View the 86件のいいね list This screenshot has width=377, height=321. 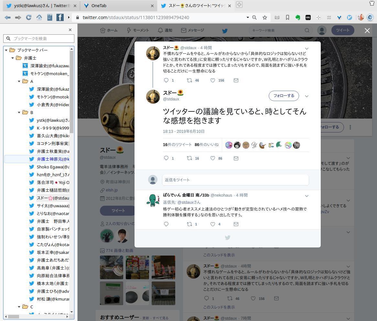click(x=207, y=145)
